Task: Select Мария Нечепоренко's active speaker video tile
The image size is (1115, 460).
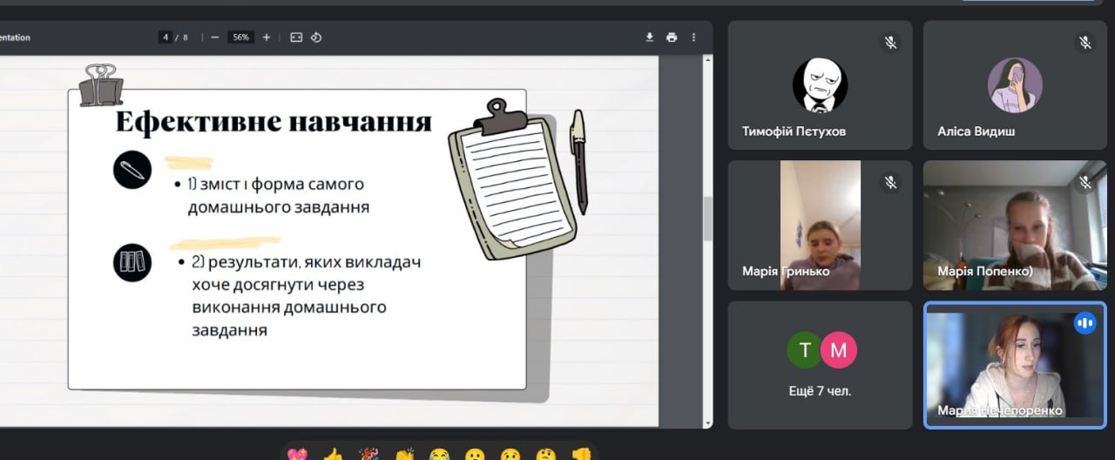Action: pyautogui.click(x=1015, y=365)
